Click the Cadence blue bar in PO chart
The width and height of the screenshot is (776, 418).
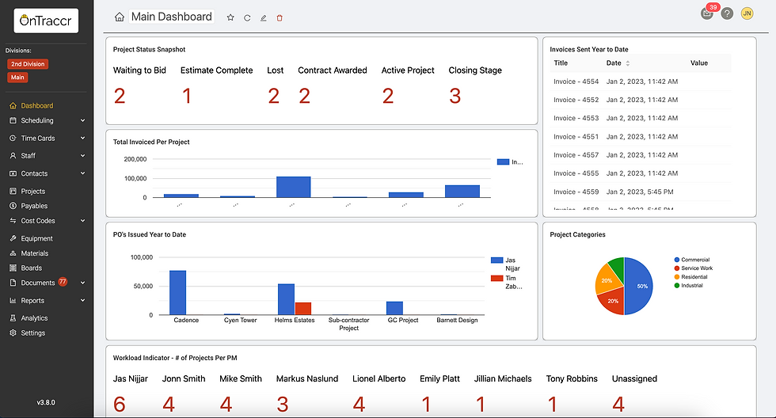pyautogui.click(x=177, y=293)
